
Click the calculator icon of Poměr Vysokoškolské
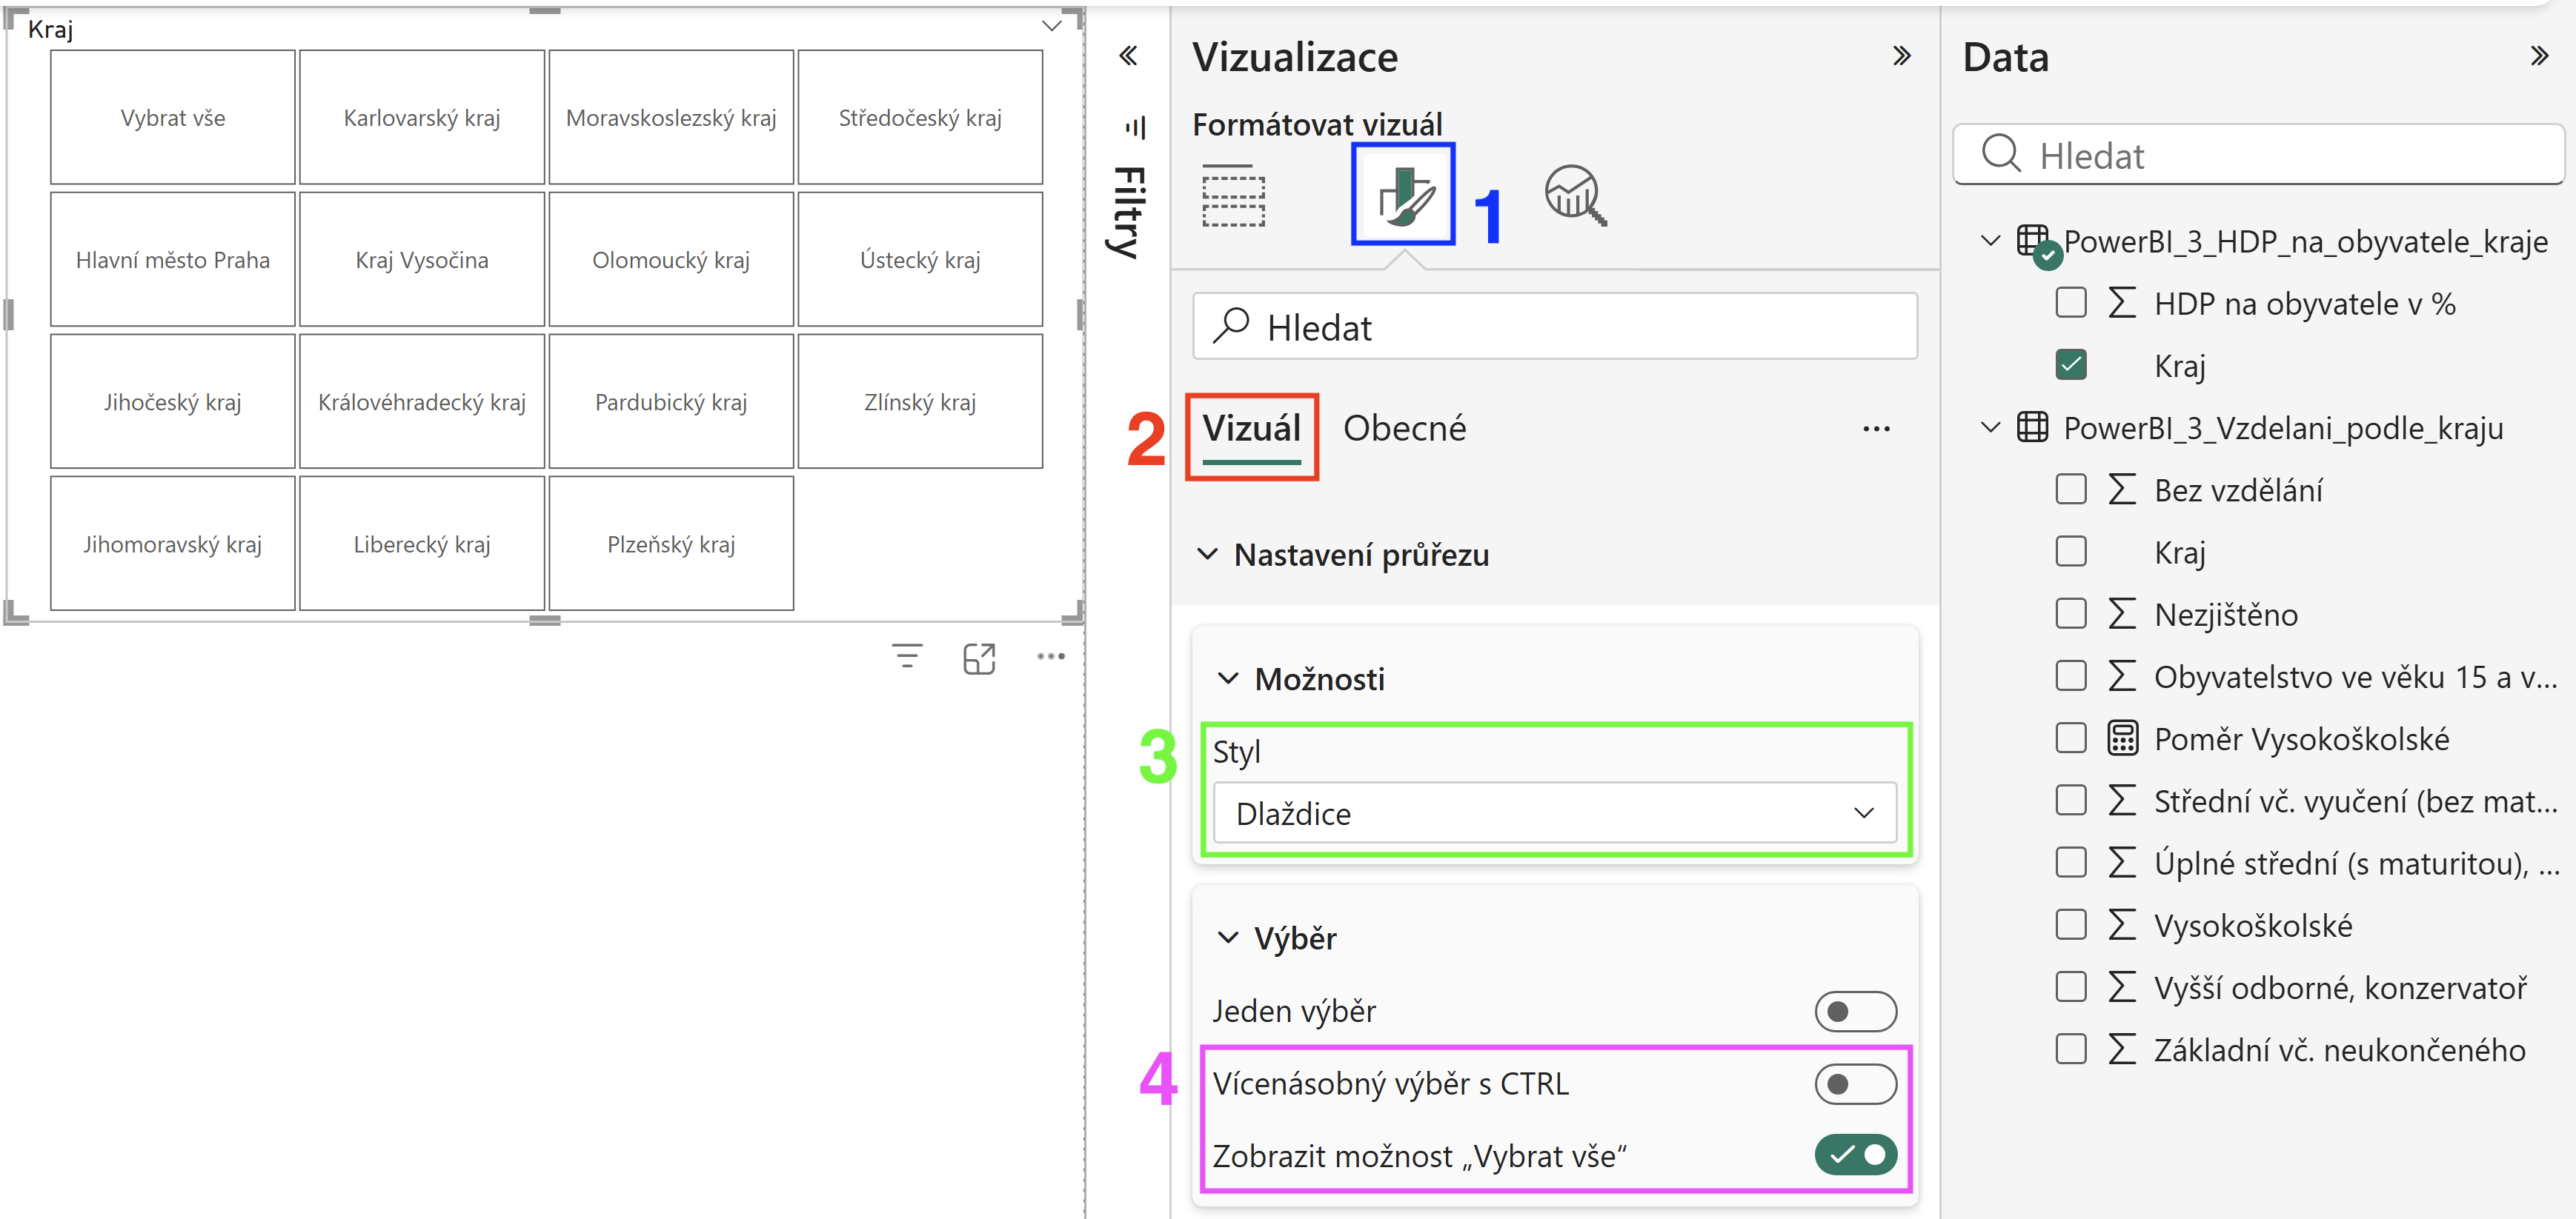(x=2122, y=738)
